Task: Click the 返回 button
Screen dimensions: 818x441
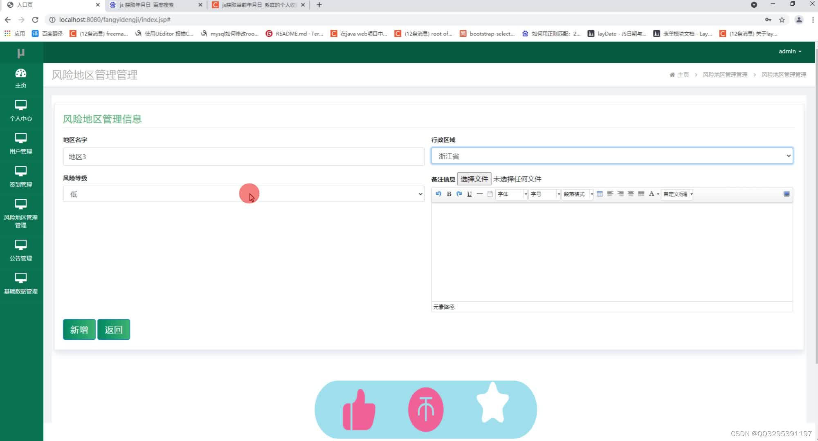Action: click(x=113, y=330)
